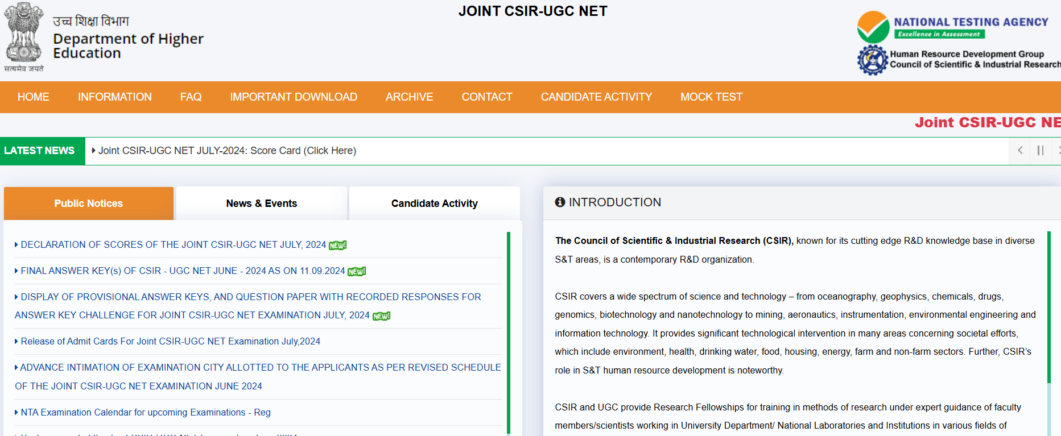The image size is (1061, 436).
Task: Click the Introduction panel green scrollbar
Action: [1049, 307]
